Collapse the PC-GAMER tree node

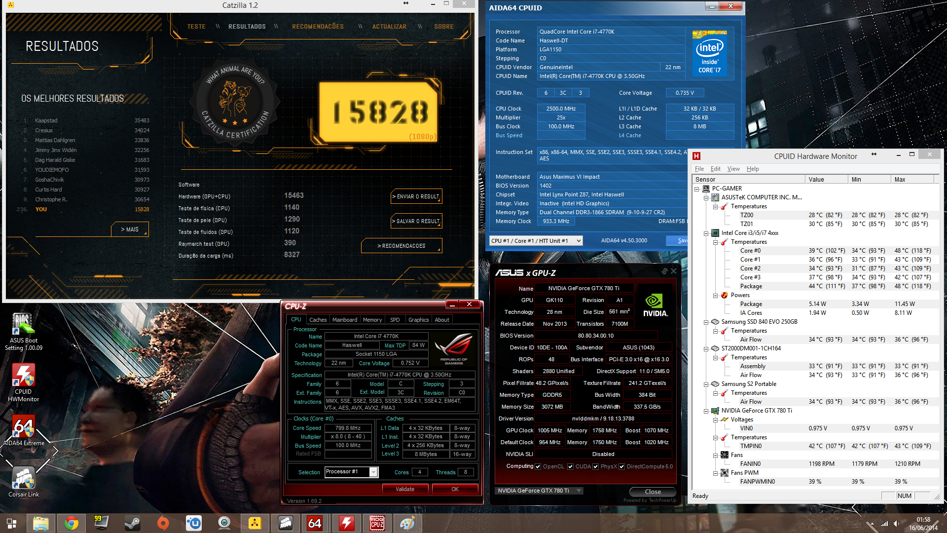pos(697,189)
